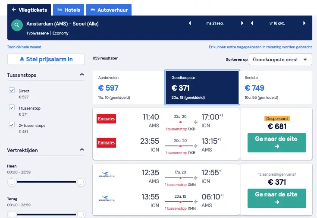Screen dimensions: 317x218
Task: Move return date back from vr 16 okt.
Action: pos(252,23)
